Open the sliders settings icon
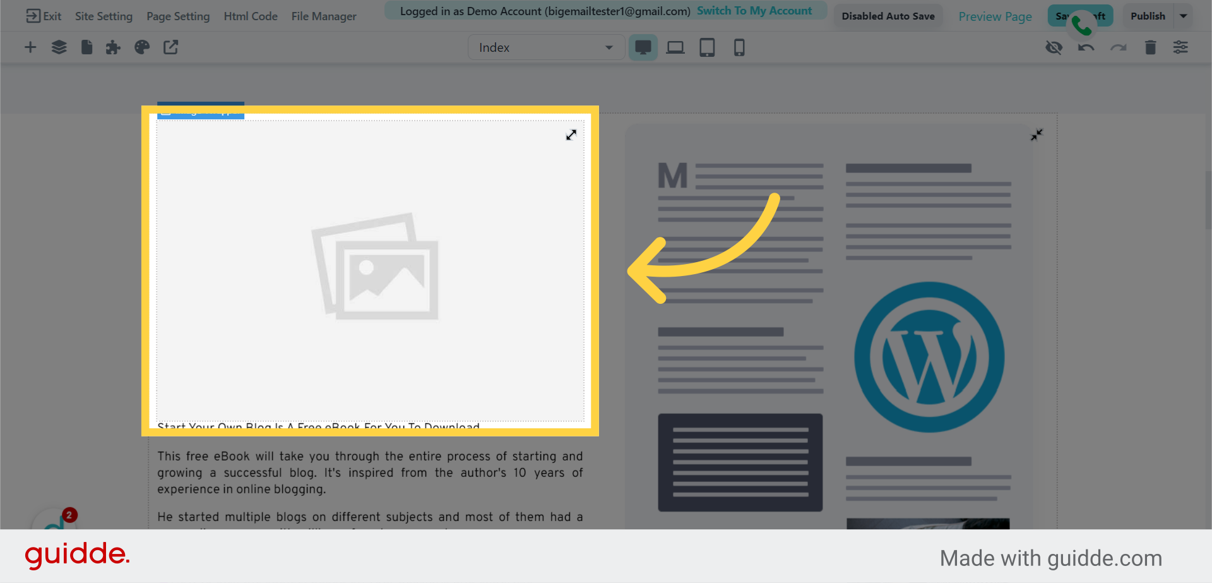The image size is (1212, 583). (1180, 47)
